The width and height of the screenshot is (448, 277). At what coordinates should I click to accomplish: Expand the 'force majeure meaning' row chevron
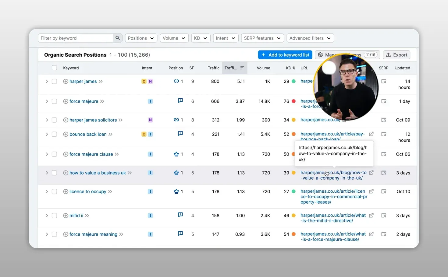[x=47, y=234]
